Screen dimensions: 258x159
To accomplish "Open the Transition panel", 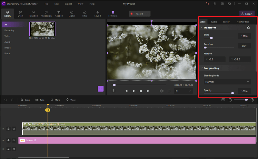I will point(33,14).
